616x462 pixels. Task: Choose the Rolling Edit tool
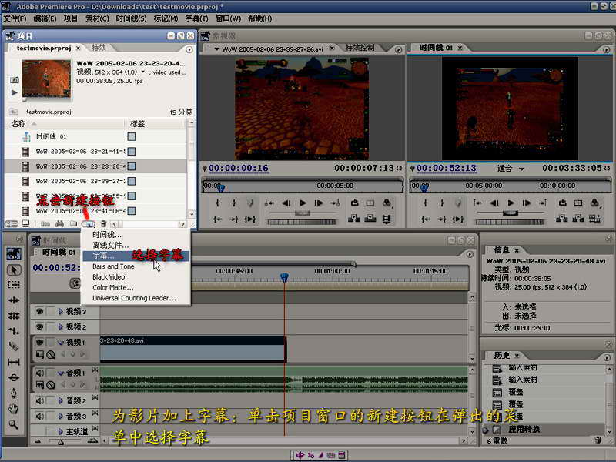(14, 316)
